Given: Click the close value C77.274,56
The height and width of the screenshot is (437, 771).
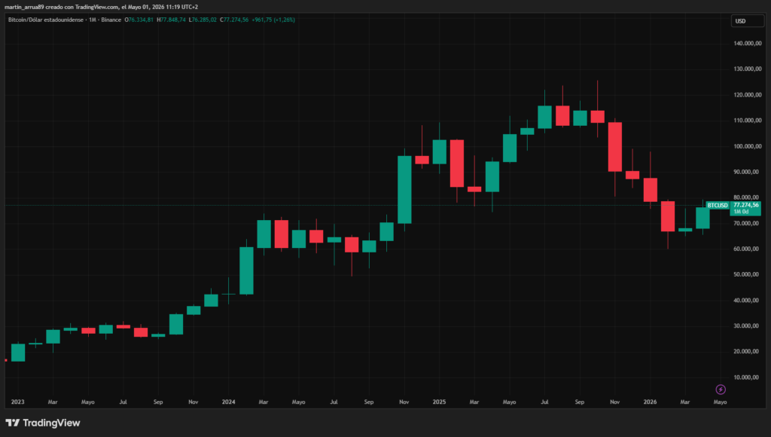Looking at the screenshot, I should point(234,20).
